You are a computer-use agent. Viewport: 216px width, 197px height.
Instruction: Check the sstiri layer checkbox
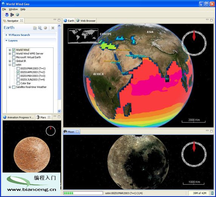coord(14,65)
